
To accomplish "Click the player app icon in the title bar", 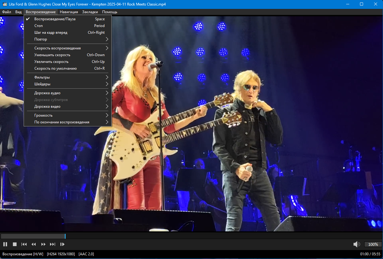I will pos(5,4).
